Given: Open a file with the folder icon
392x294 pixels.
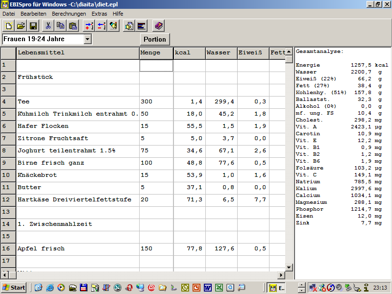Looking at the screenshot, I should (21, 25).
